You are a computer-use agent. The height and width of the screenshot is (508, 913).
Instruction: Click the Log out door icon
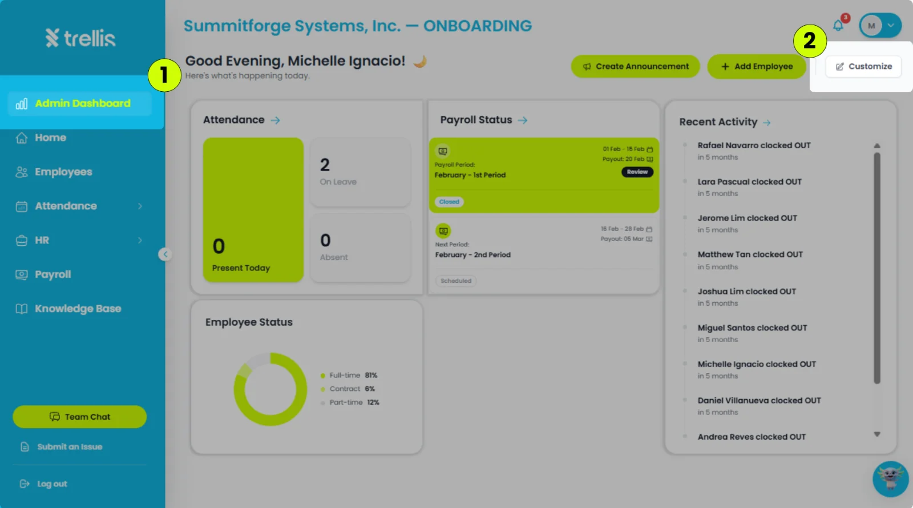(25, 484)
